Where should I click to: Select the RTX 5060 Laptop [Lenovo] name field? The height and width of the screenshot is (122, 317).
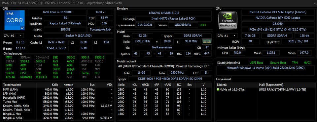pyautogui.click(x=278, y=12)
